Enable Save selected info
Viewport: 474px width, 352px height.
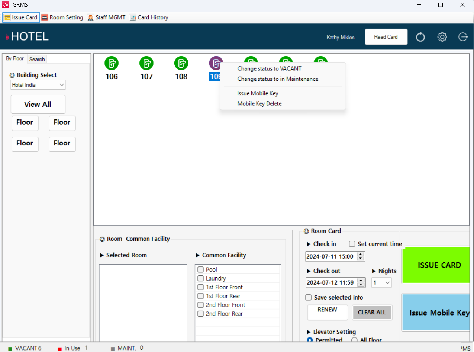[x=308, y=297]
